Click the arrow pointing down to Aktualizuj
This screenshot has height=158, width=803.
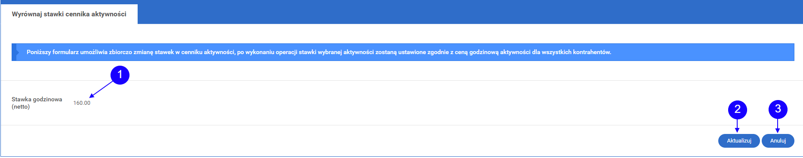[737, 126]
